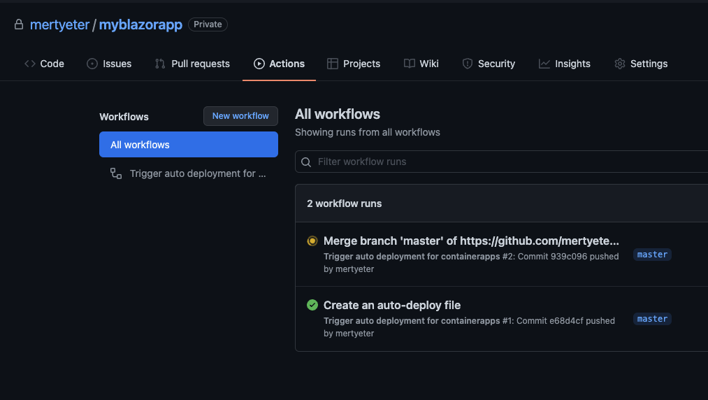
Task: Open the Create an auto-deploy file run
Action: click(392, 305)
